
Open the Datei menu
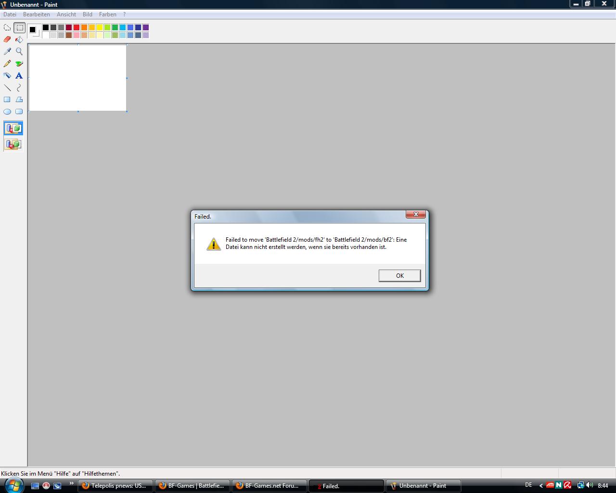(10, 14)
